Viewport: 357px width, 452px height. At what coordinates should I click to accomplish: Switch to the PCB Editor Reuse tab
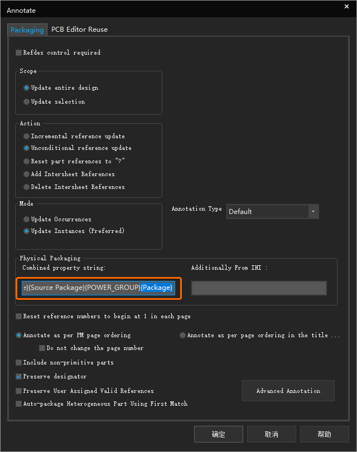pos(79,30)
